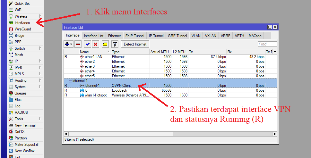Switch to the Ethernet tab
Viewport: 311px width, 158px height.
(x=115, y=36)
